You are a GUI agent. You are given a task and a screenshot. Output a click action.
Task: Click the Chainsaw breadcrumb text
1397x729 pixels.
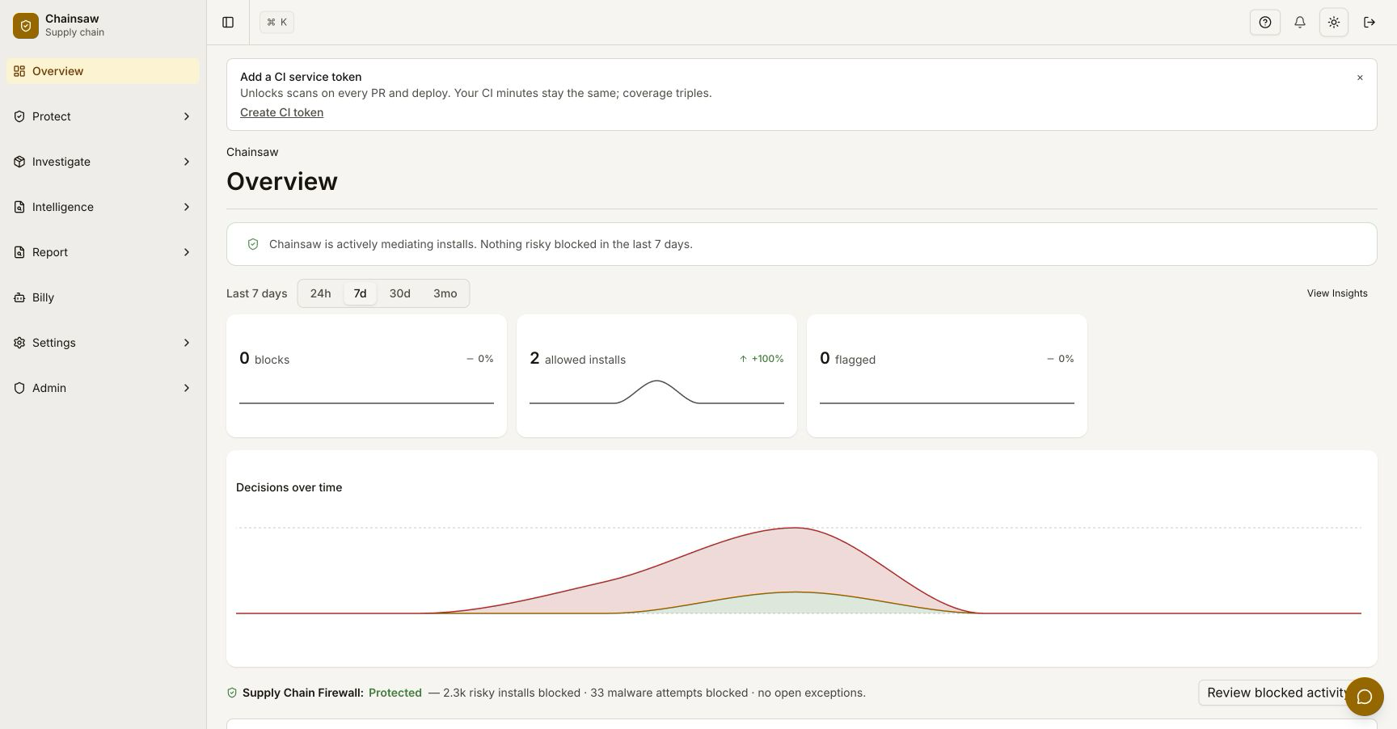[x=252, y=152]
